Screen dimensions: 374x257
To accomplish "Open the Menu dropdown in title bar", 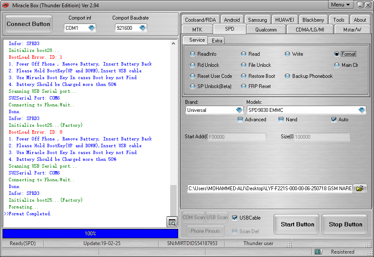I will coord(340,5).
